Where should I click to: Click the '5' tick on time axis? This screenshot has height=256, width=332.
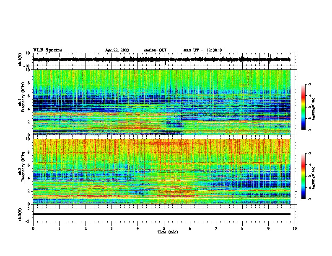[164, 228]
